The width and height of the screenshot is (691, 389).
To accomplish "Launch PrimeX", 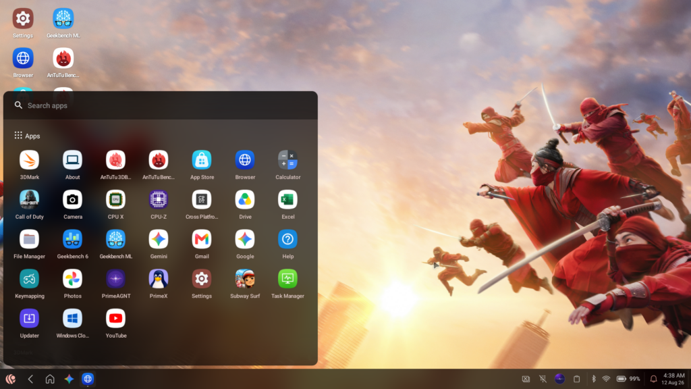I will pos(158,279).
